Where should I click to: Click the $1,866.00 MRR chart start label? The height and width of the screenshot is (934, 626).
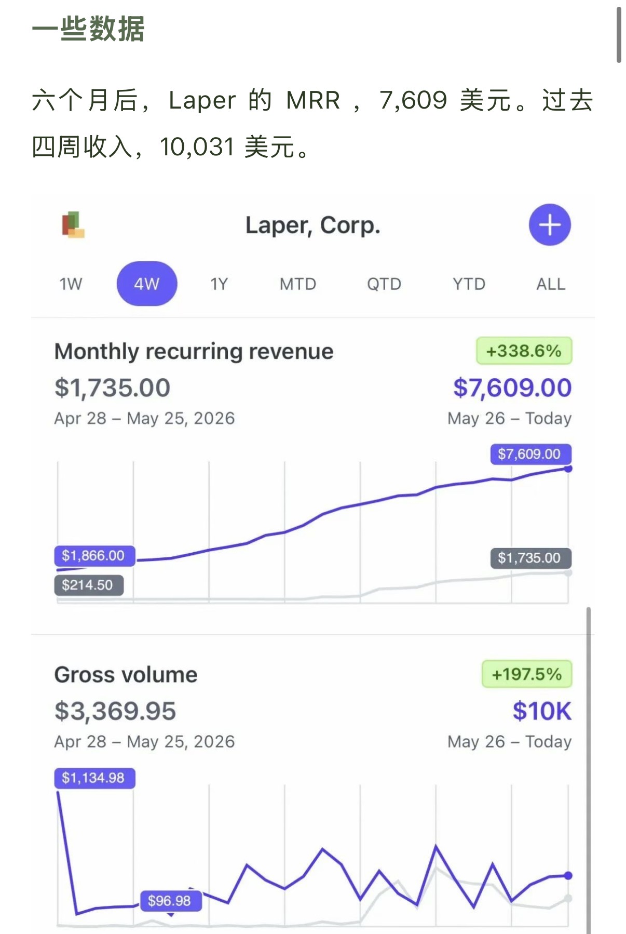(x=94, y=556)
